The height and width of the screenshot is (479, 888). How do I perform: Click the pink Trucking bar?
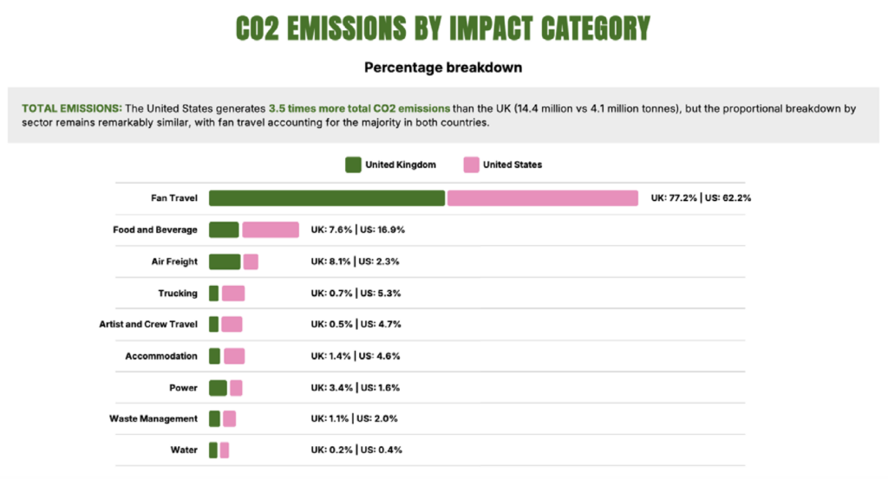(233, 294)
